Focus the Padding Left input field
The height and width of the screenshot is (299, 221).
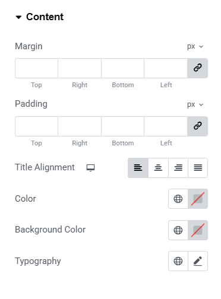[x=166, y=126]
